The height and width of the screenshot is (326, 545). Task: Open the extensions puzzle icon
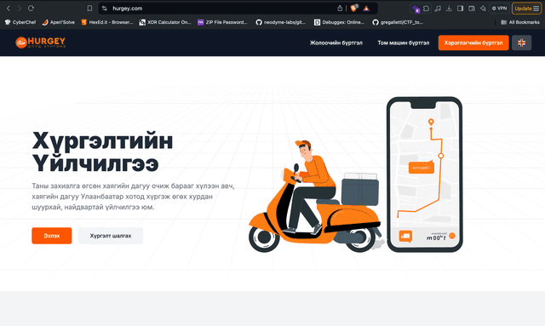click(x=426, y=9)
